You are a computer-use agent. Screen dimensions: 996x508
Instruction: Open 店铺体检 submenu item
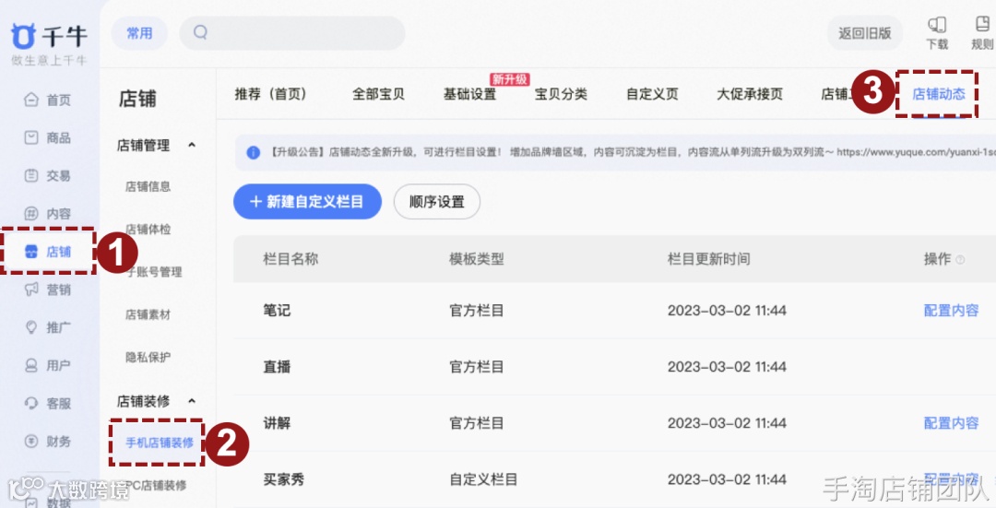point(148,230)
